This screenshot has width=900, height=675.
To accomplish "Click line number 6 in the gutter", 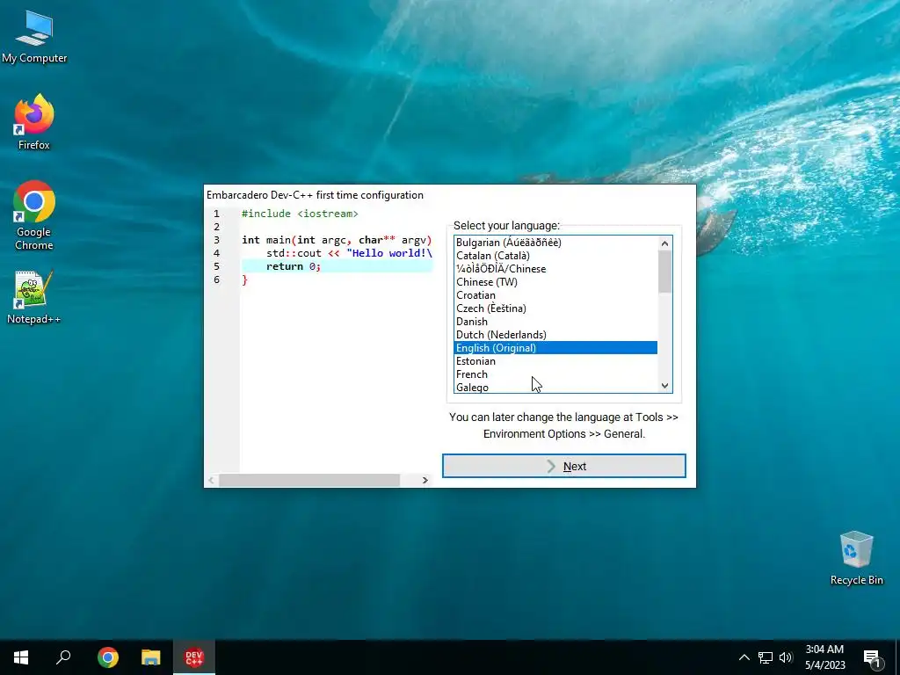I will [x=216, y=279].
